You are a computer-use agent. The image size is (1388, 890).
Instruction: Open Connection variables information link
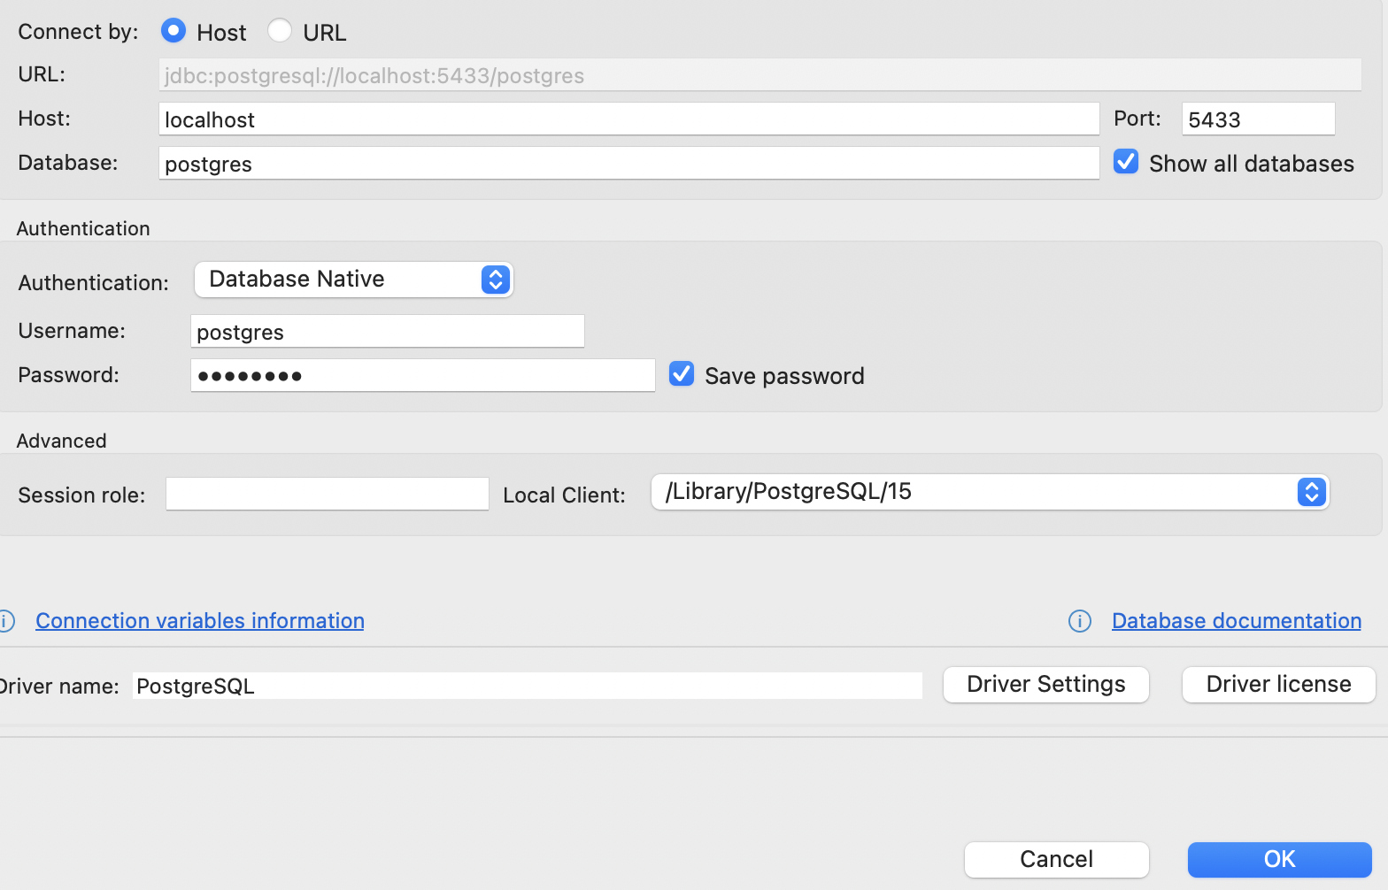pos(200,621)
